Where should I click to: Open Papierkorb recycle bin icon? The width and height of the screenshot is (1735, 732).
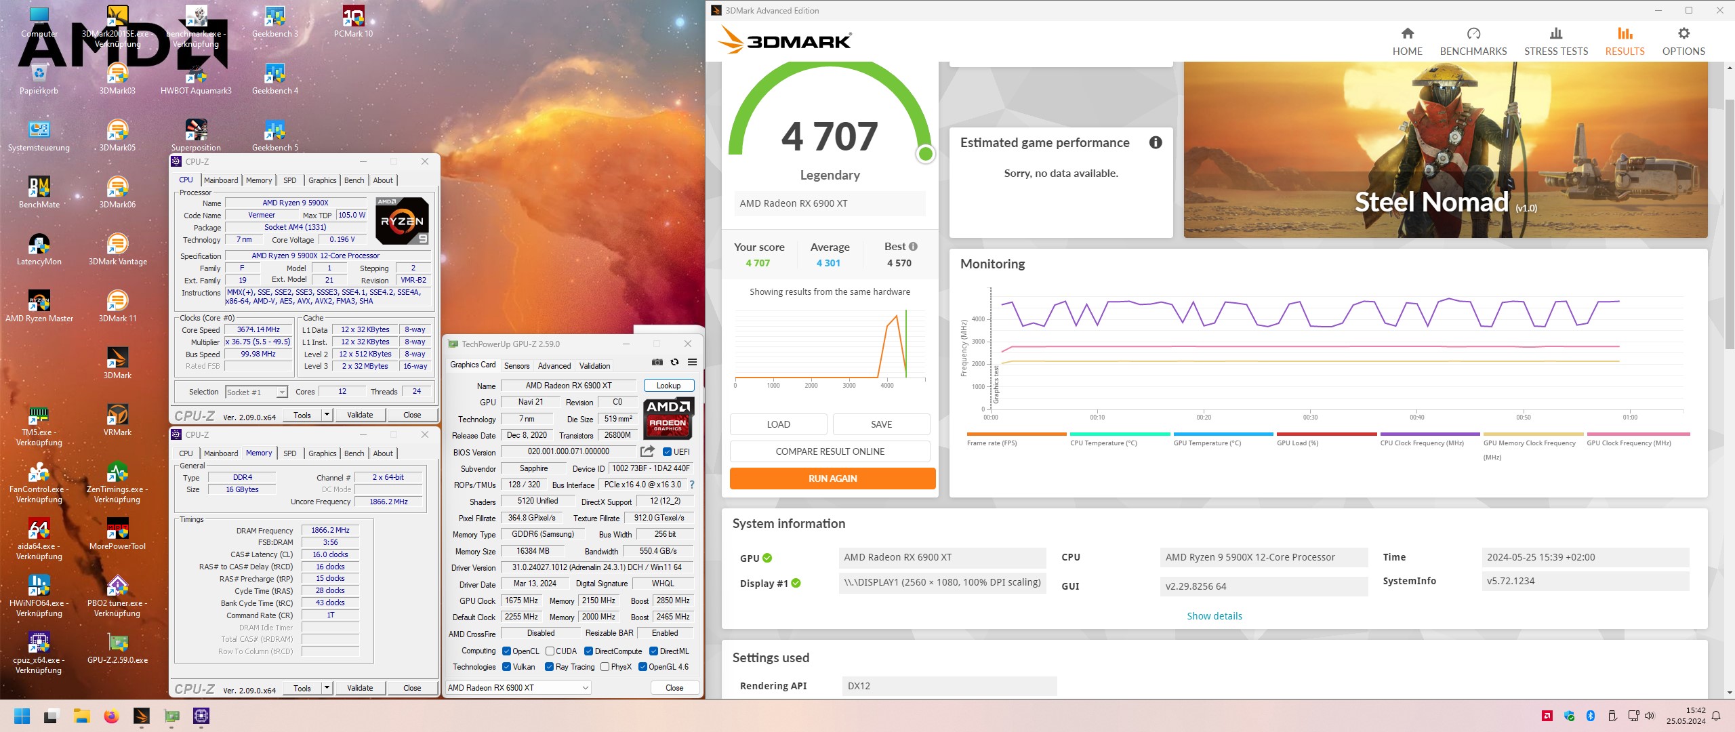[x=39, y=79]
